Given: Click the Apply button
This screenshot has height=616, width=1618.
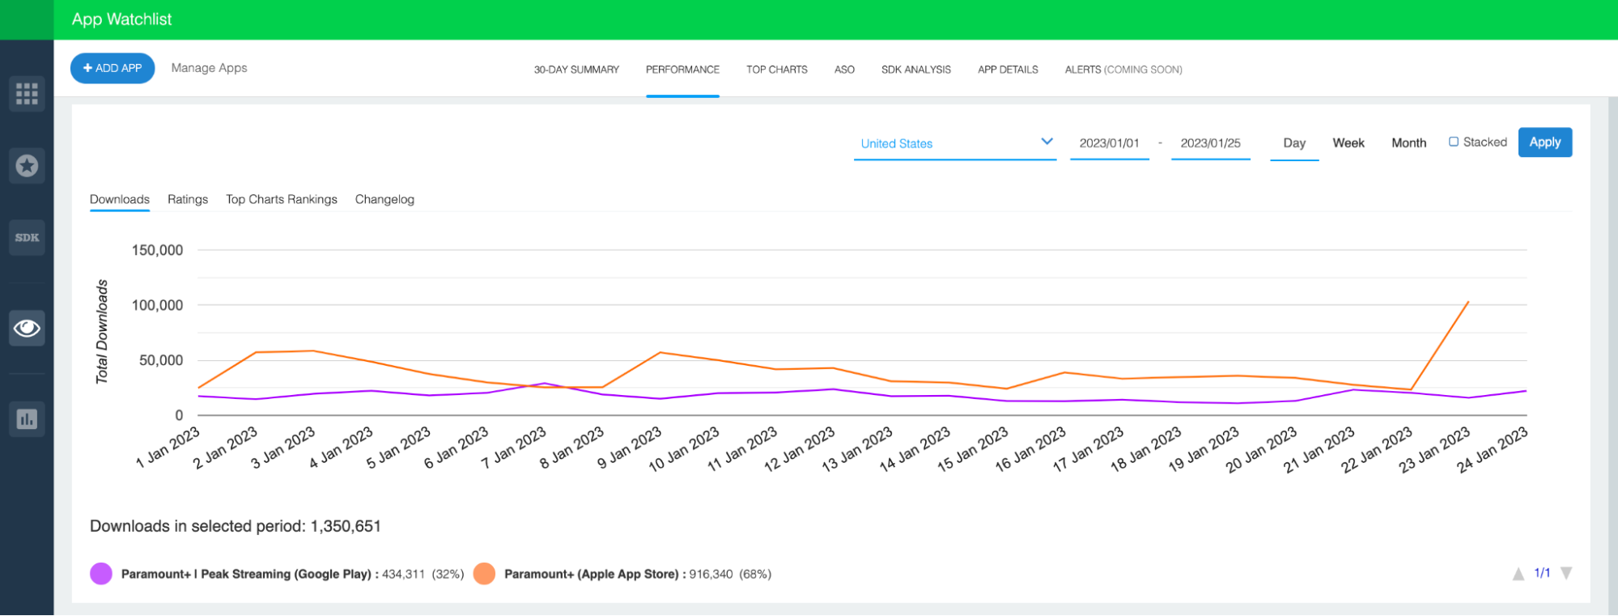Looking at the screenshot, I should tap(1545, 142).
